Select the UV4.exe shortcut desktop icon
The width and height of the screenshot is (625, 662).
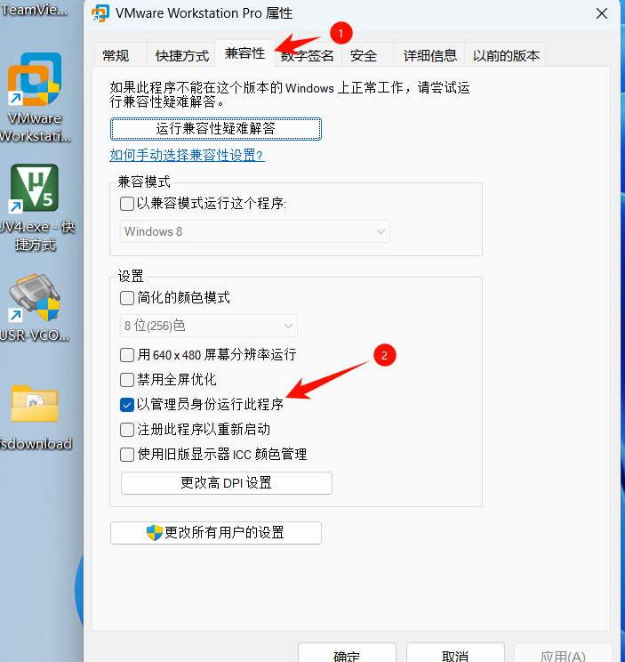tap(35, 188)
